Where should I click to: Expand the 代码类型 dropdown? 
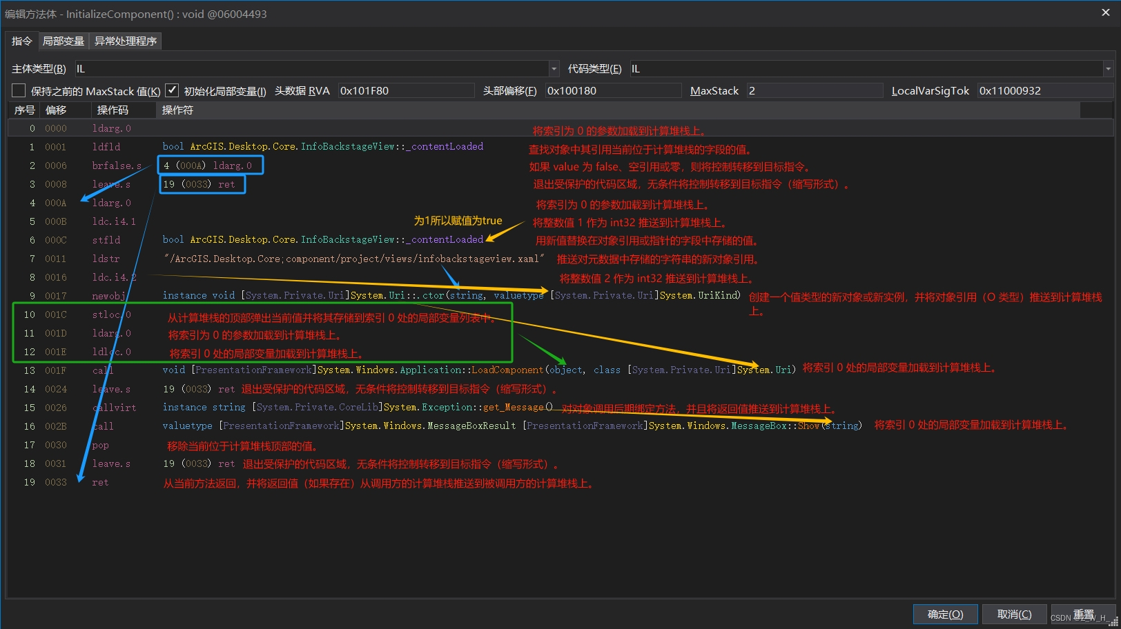[x=1108, y=68]
